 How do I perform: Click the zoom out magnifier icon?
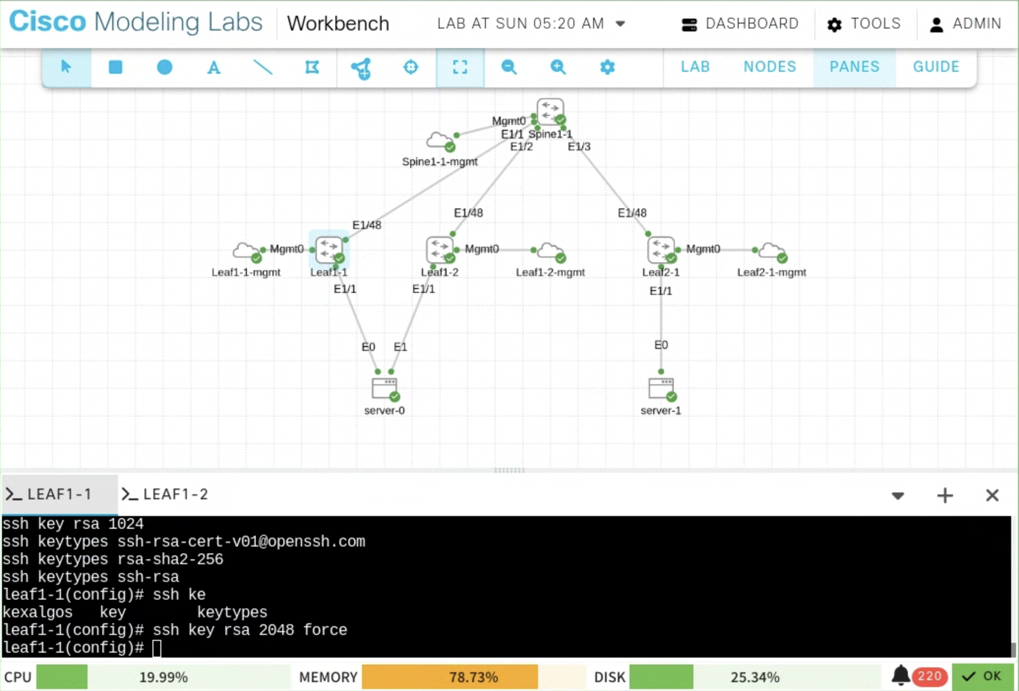(509, 67)
